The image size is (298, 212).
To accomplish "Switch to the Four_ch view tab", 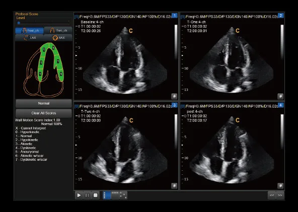I will point(30,30).
